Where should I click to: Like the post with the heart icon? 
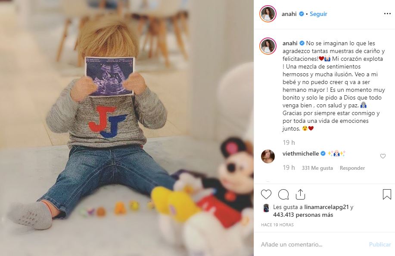(x=266, y=194)
